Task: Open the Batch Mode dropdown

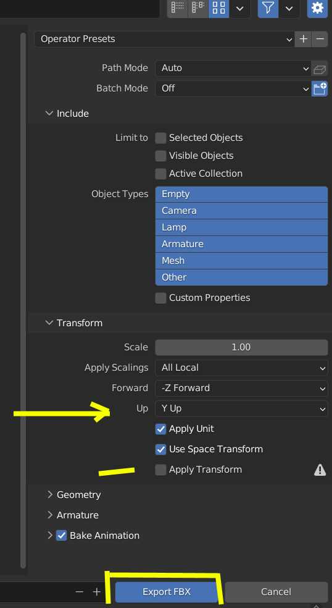Action: [233, 89]
